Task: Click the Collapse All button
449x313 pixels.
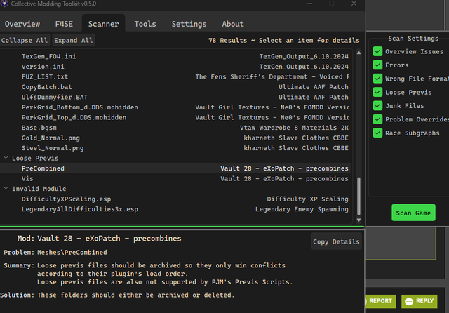Action: click(25, 41)
